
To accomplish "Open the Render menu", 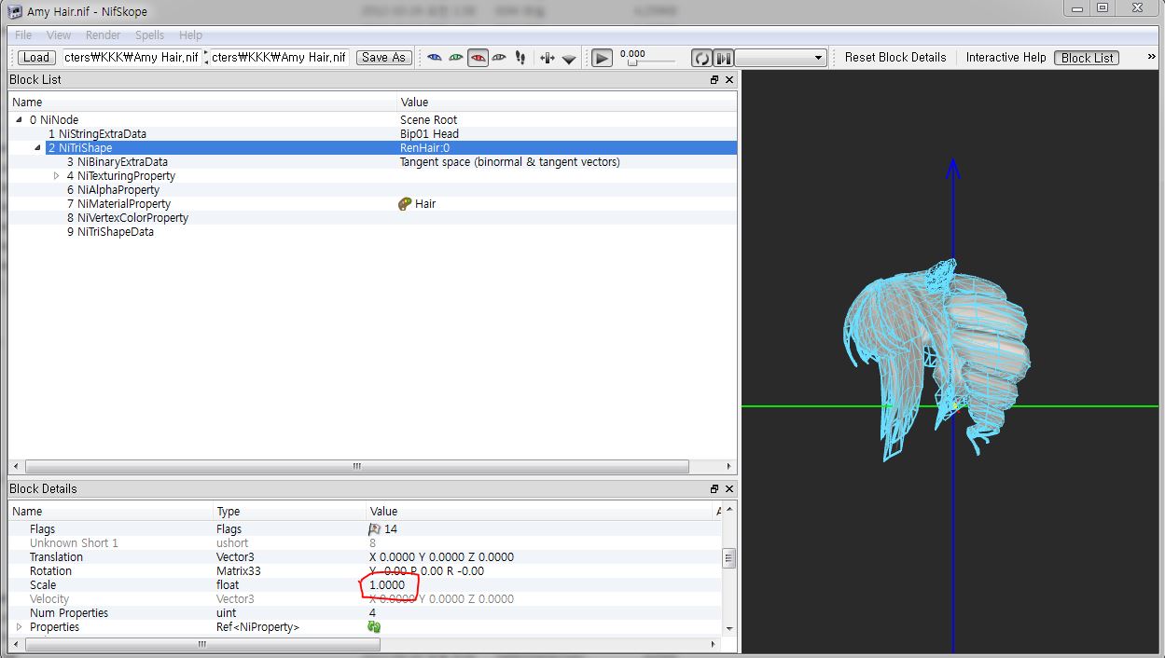I will [103, 34].
